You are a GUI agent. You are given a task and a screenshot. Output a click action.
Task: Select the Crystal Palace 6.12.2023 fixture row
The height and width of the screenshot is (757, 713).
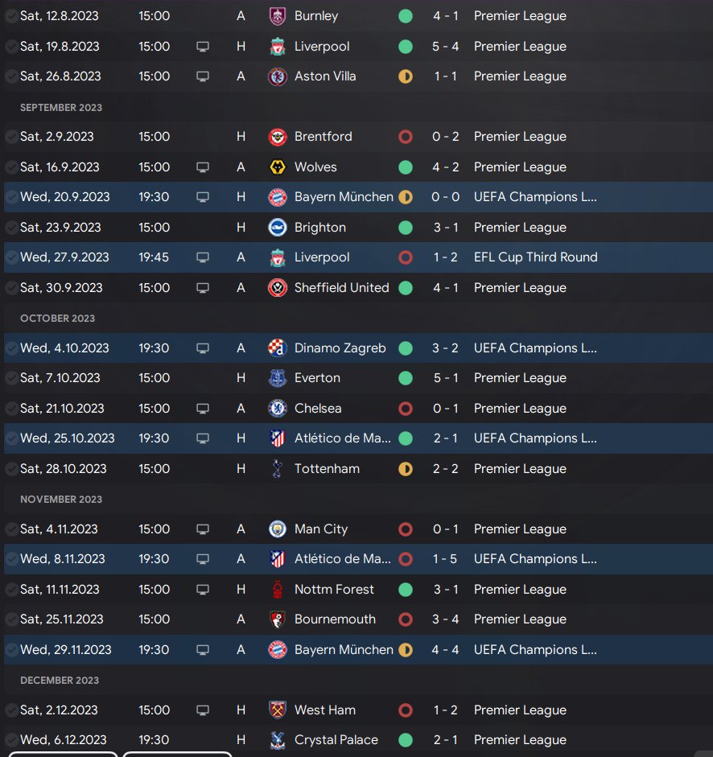pos(358,740)
